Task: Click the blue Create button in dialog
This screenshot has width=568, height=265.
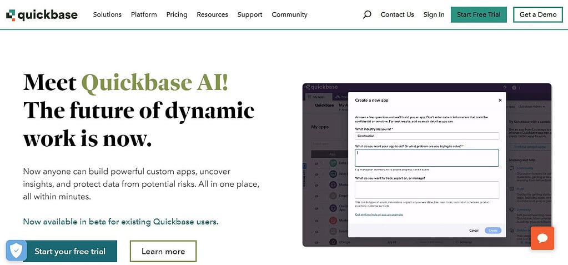Action: click(x=493, y=231)
